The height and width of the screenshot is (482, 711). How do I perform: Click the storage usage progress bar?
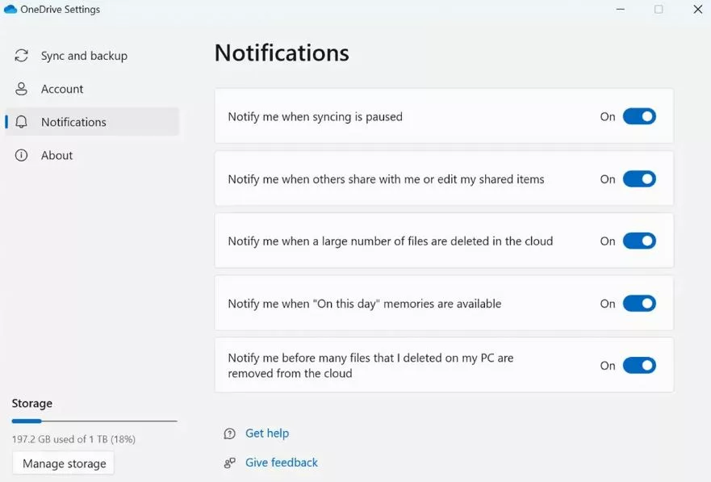94,421
